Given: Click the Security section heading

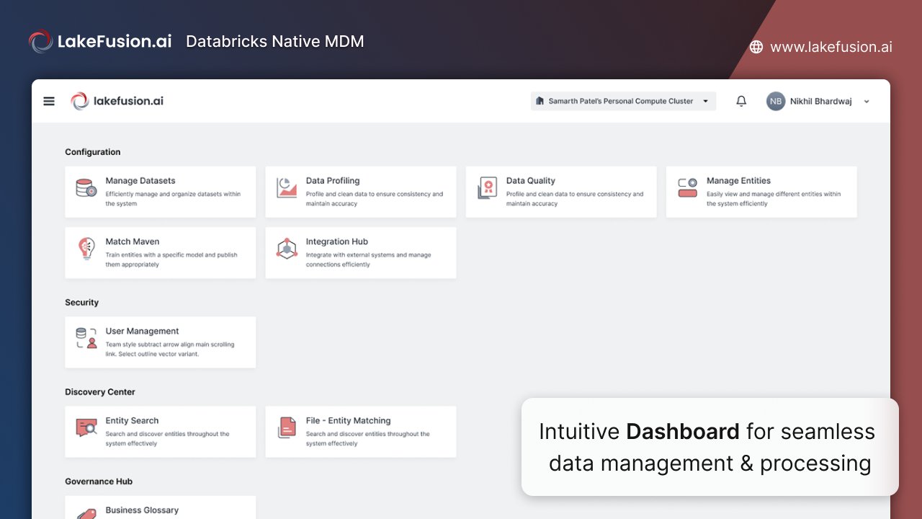Looking at the screenshot, I should [x=82, y=303].
